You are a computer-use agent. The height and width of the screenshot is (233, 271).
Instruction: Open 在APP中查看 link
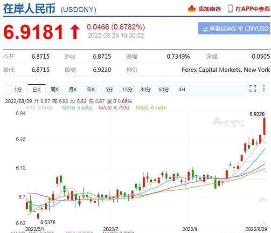click(x=252, y=9)
